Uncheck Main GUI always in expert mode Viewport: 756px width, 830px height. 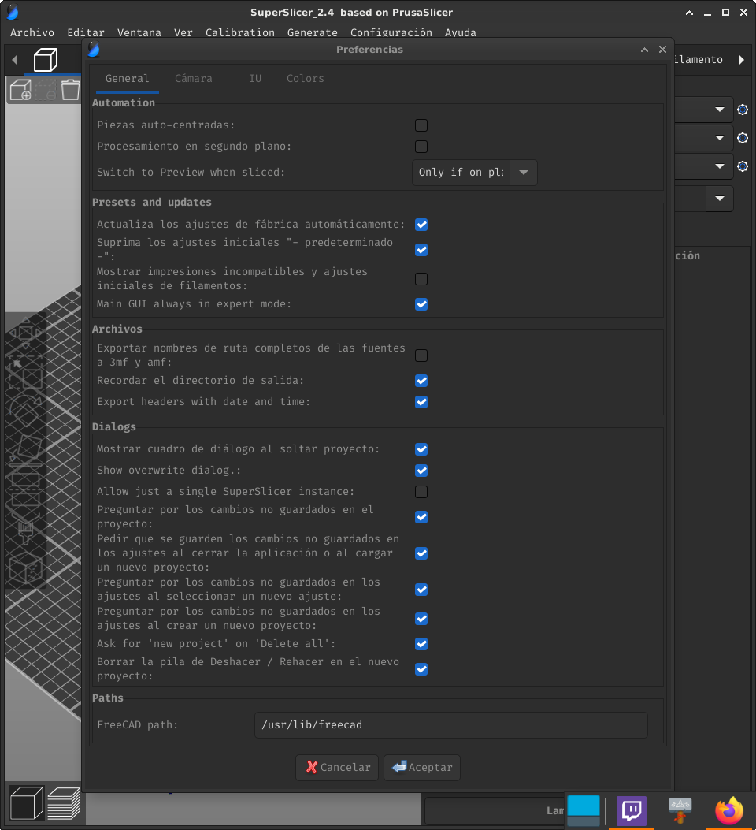click(421, 304)
